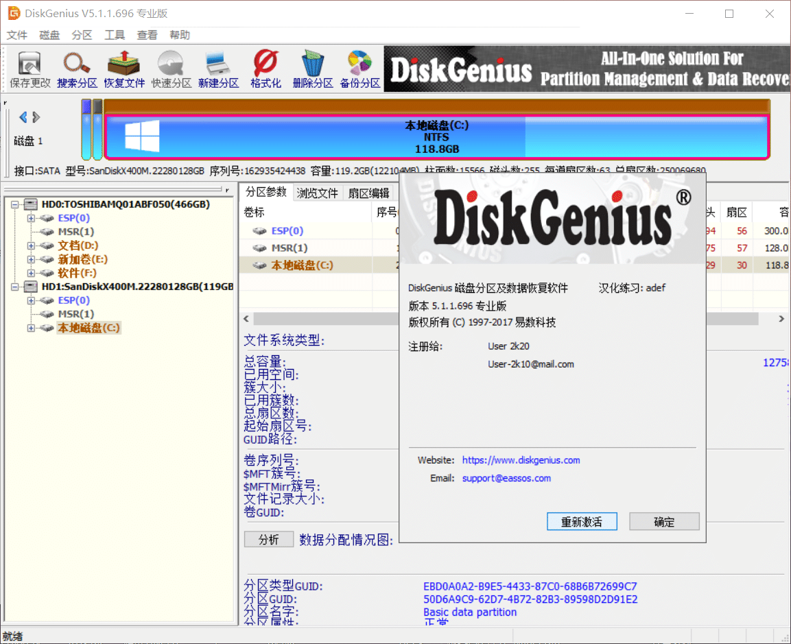Click the 分析 (Analyze) button
This screenshot has width=791, height=644.
click(x=268, y=540)
